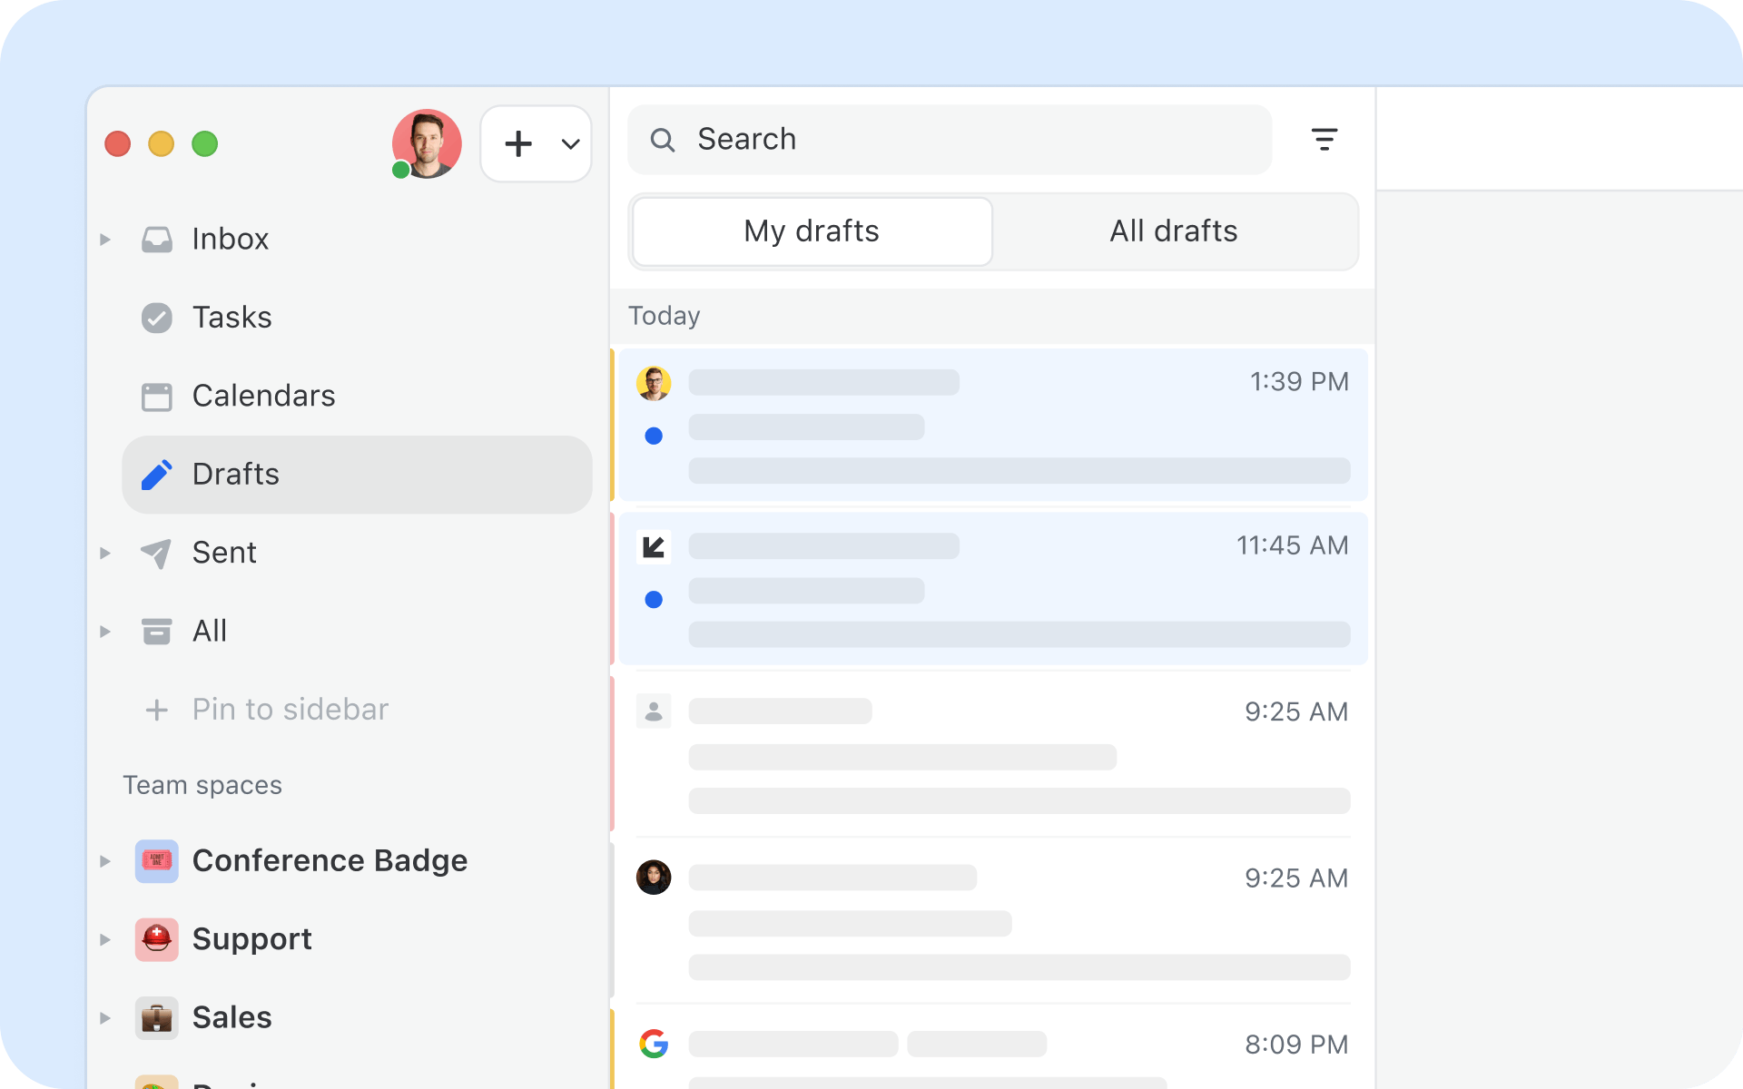Image resolution: width=1743 pixels, height=1089 pixels.
Task: Open the All archive box icon
Action: 157,631
